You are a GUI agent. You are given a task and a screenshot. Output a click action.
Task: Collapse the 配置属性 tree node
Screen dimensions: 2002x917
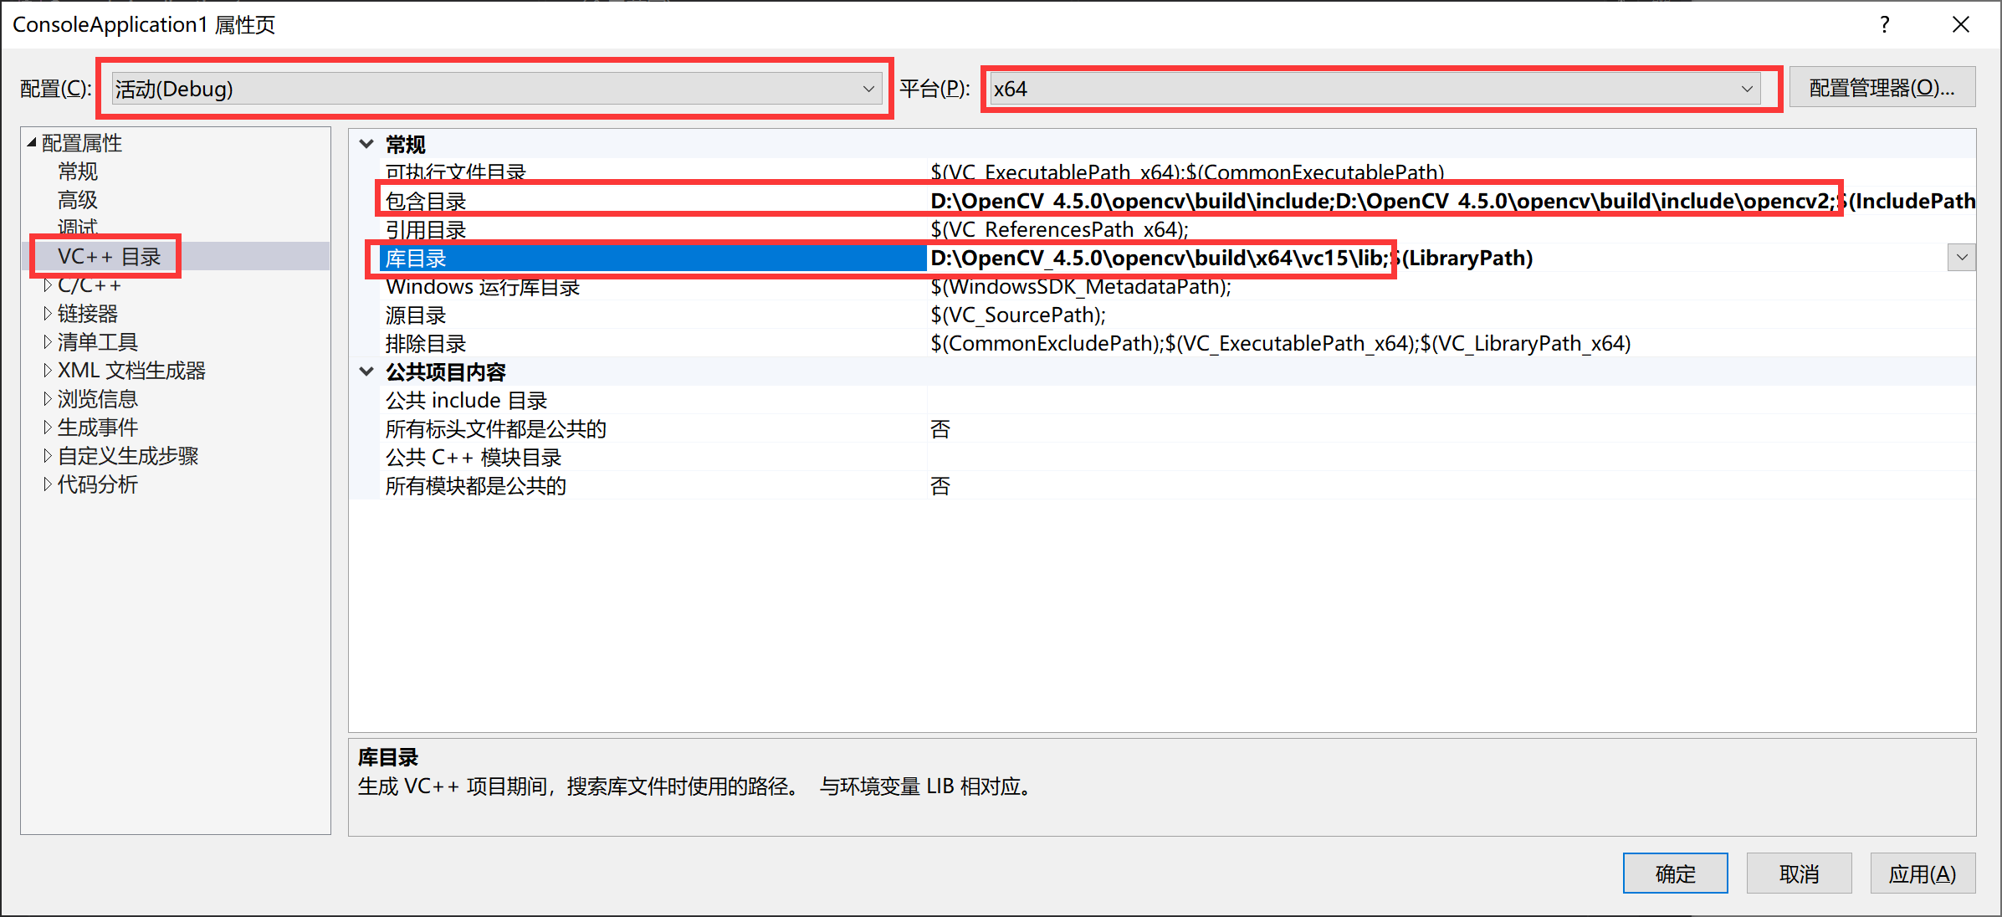pyautogui.click(x=32, y=143)
